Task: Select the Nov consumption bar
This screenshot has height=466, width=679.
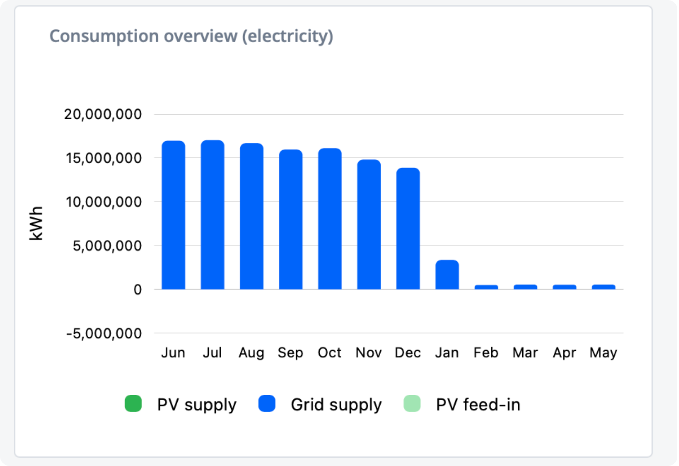Action: click(x=369, y=224)
